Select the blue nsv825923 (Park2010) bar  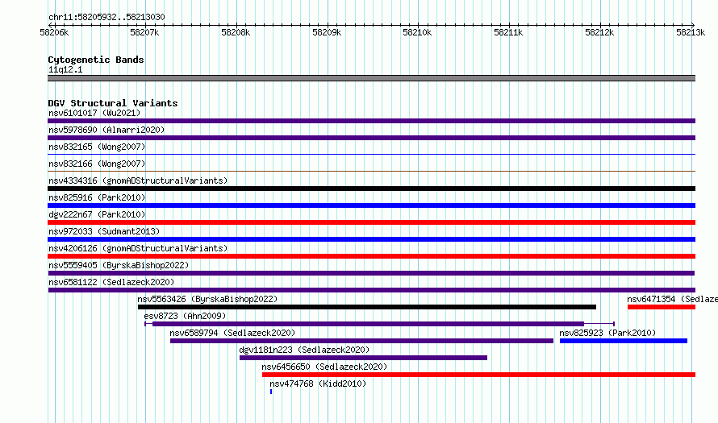(x=624, y=341)
